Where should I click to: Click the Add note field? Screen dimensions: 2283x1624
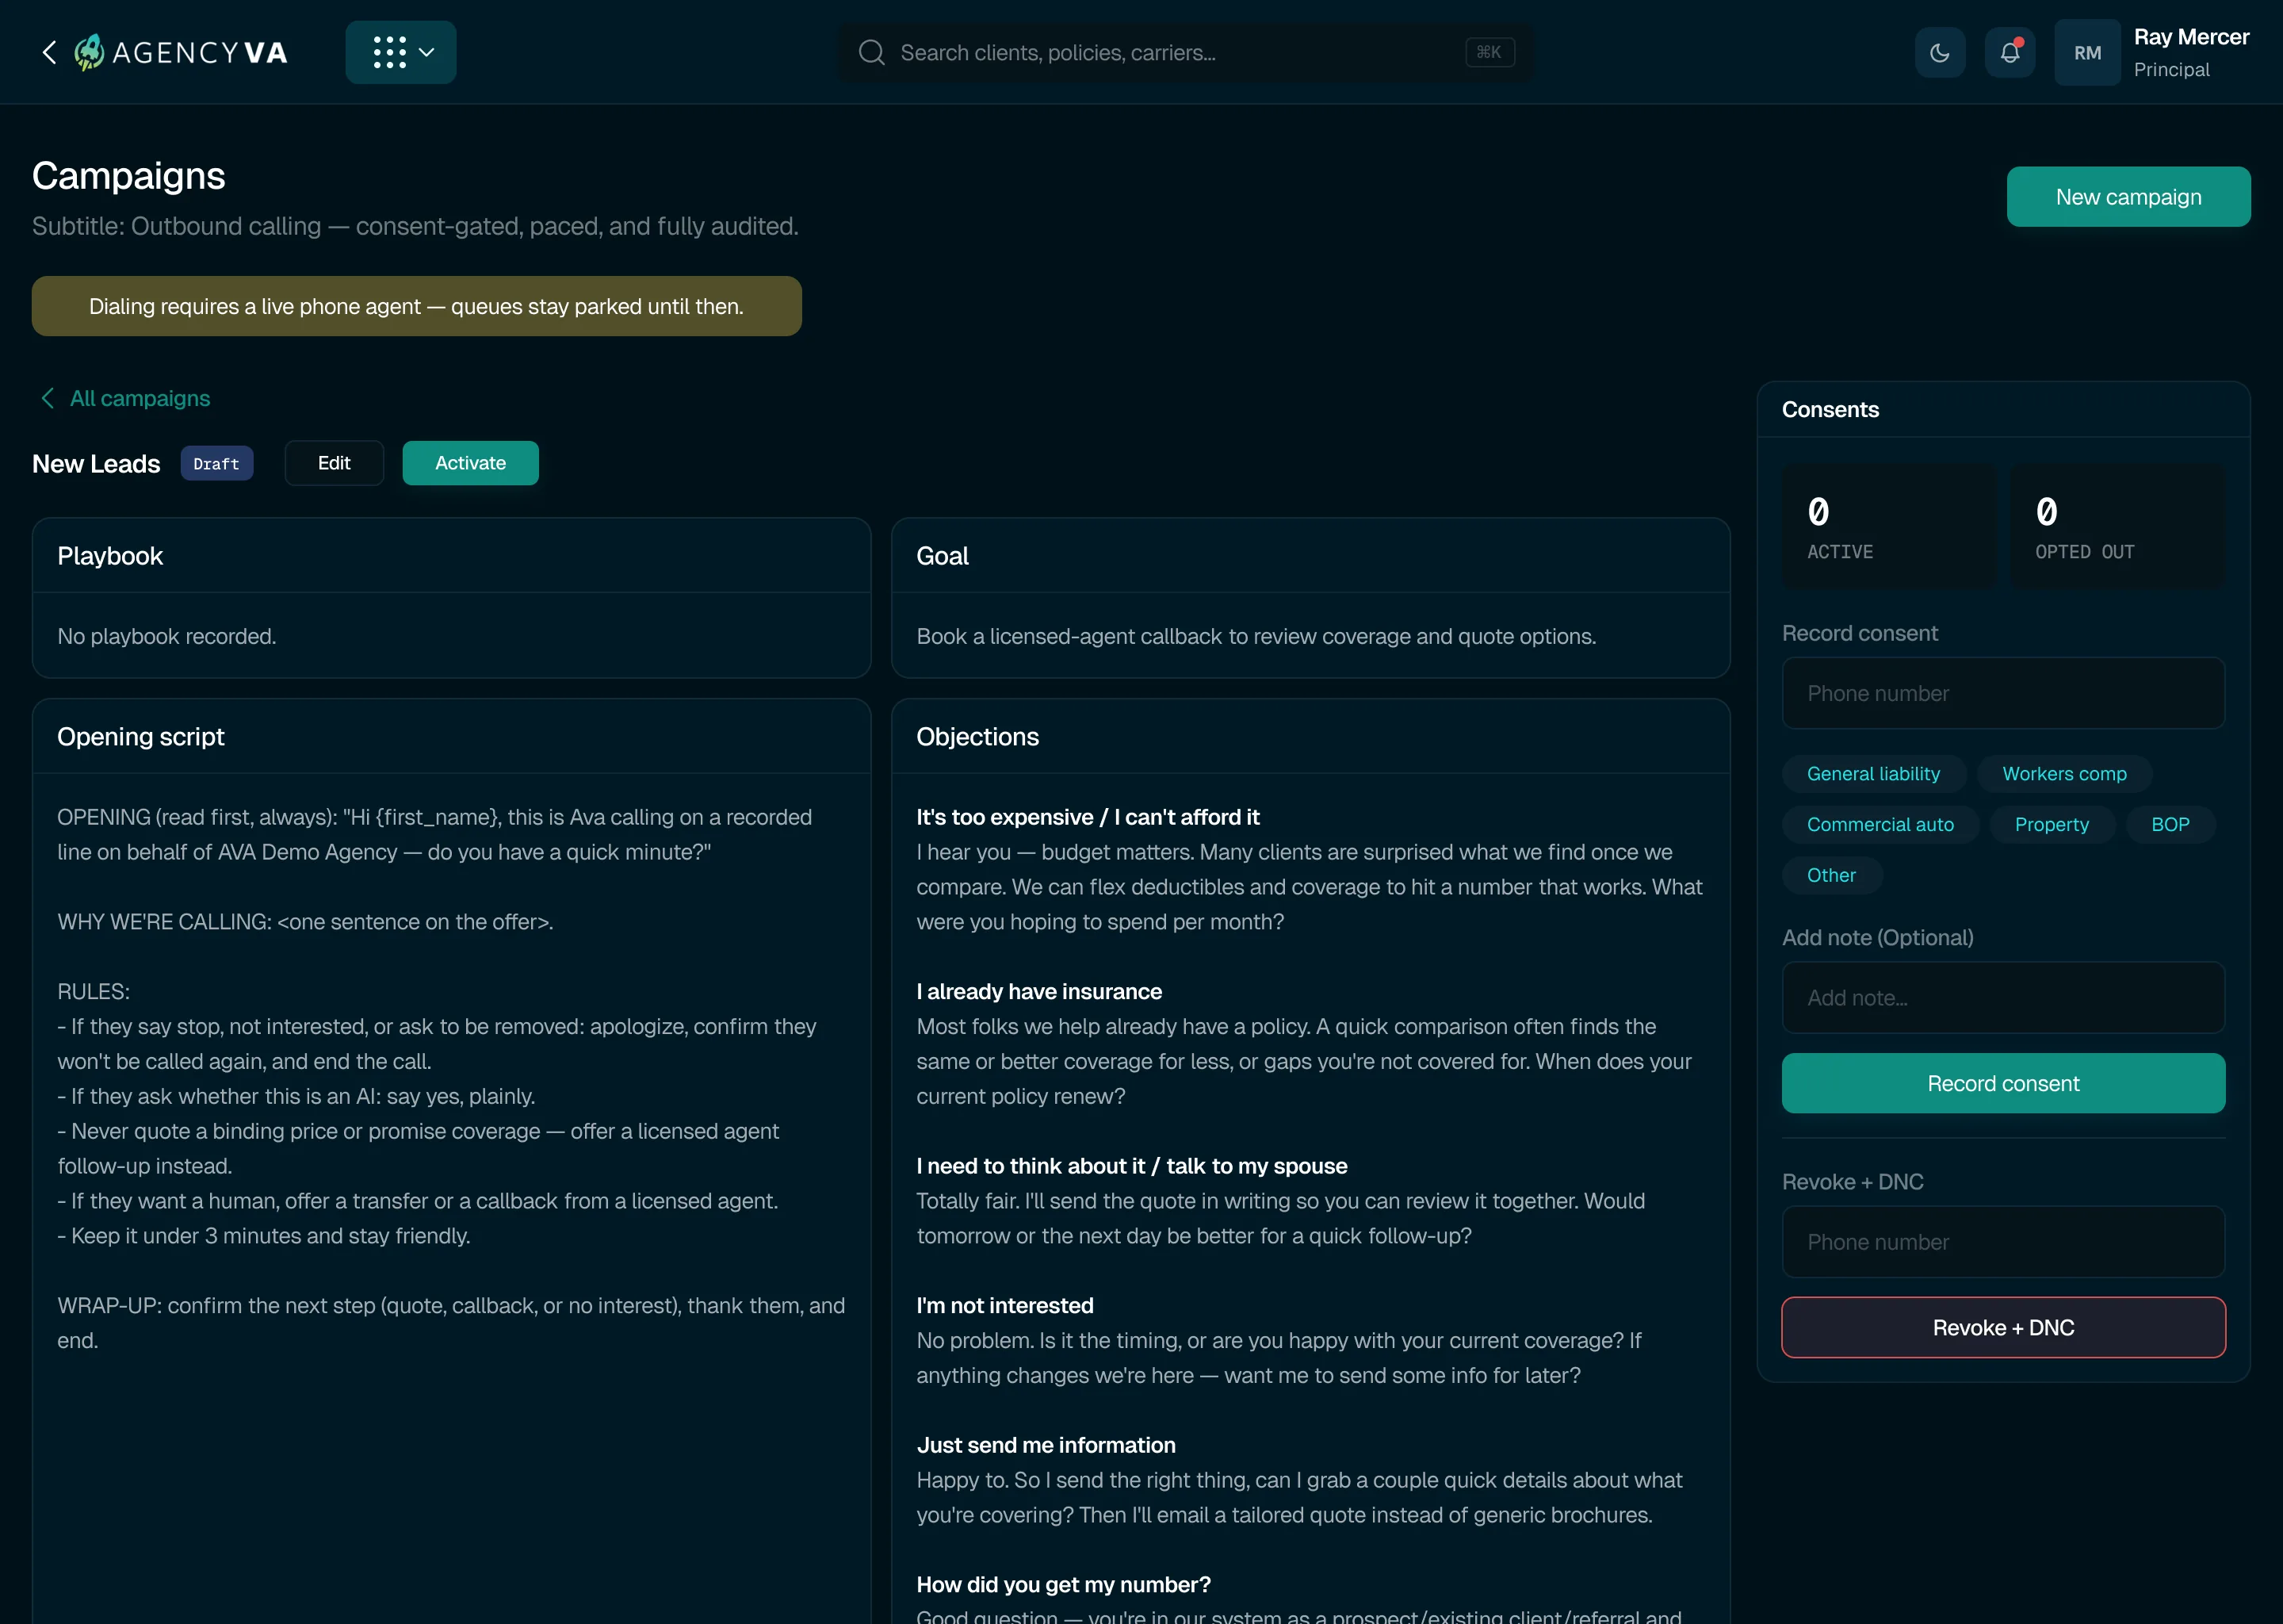pyautogui.click(x=2003, y=997)
